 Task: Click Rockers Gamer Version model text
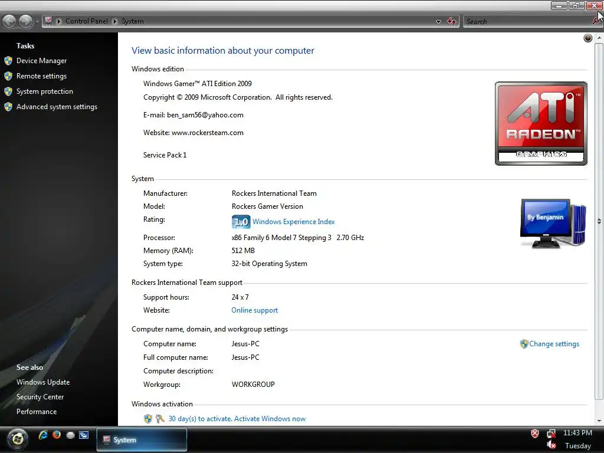(267, 206)
